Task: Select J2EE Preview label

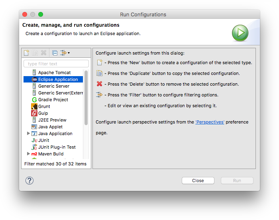Action: [52, 120]
